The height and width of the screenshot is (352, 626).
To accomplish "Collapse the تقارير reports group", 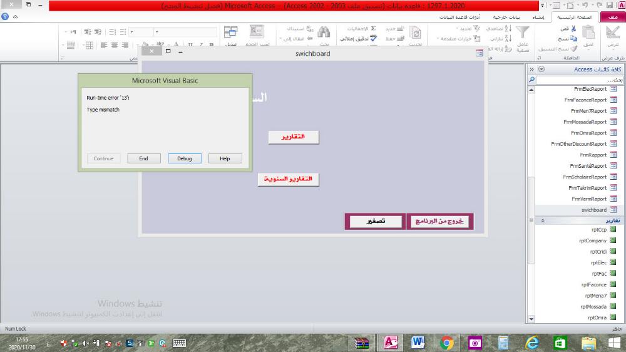I will point(543,220).
